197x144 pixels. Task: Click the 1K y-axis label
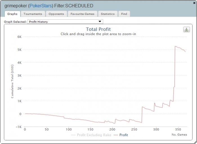[x=19, y=101]
